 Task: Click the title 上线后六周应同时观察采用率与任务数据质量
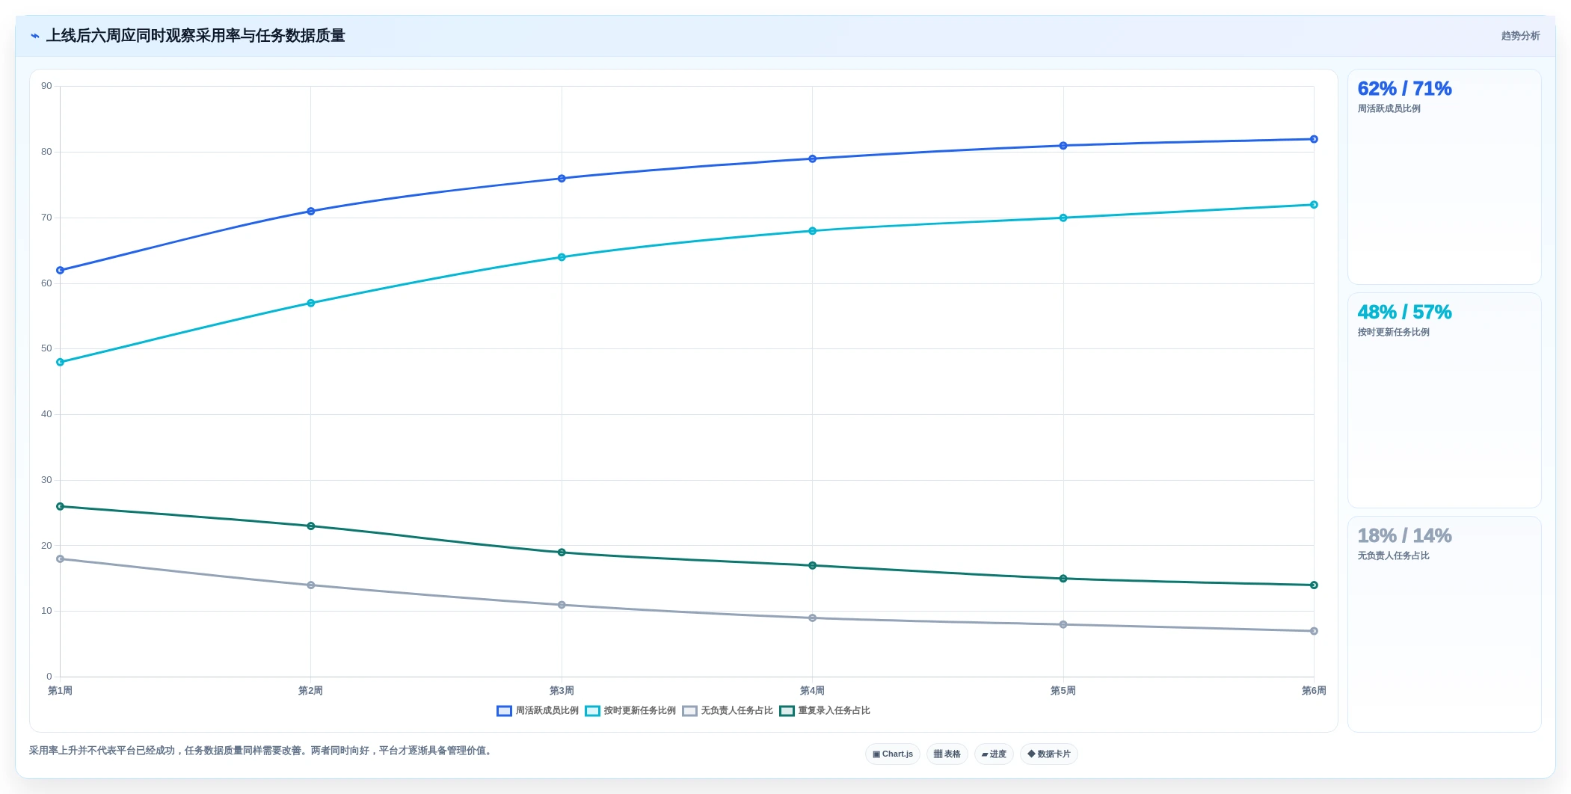coord(196,36)
